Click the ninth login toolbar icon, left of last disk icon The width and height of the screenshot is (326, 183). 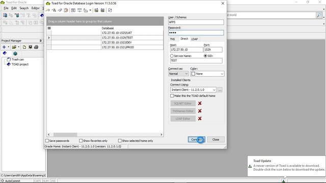click(96, 10)
